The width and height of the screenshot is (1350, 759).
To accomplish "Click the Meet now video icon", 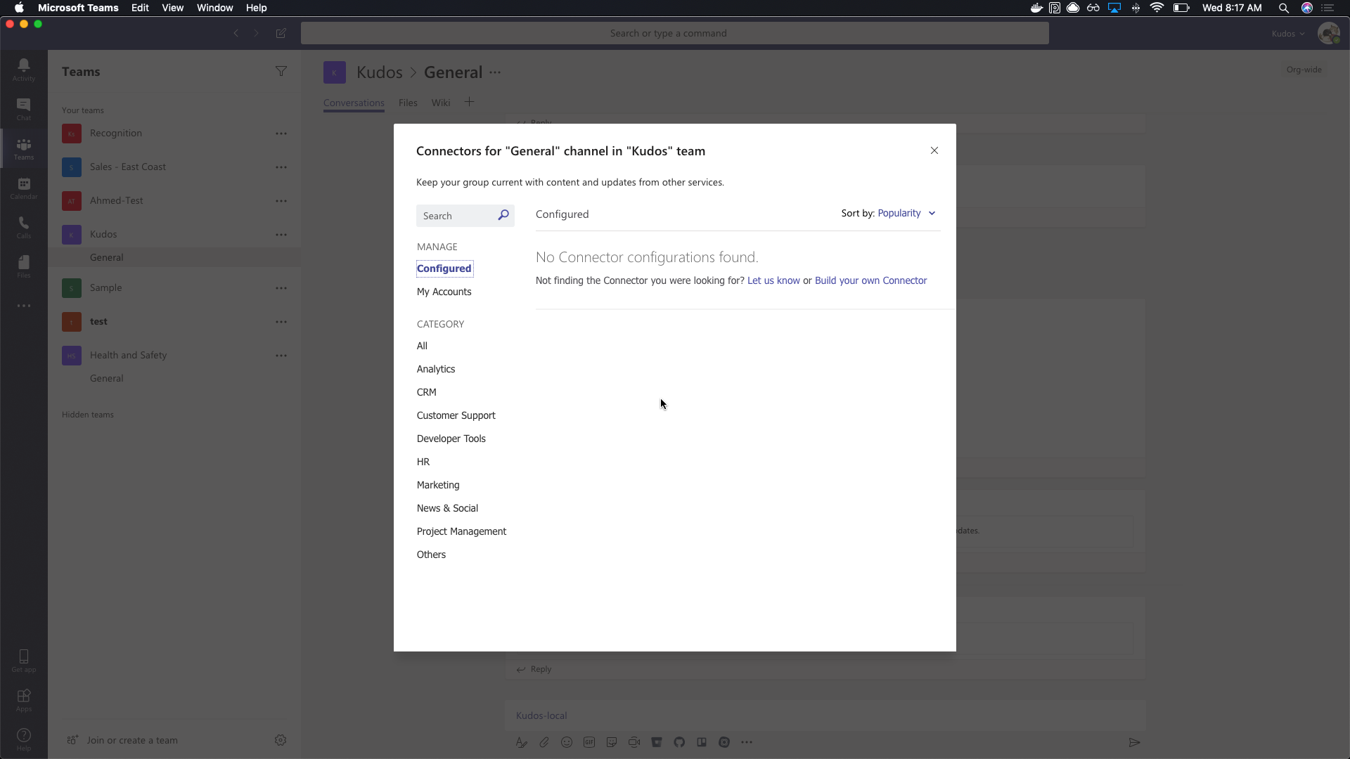I will click(x=634, y=742).
